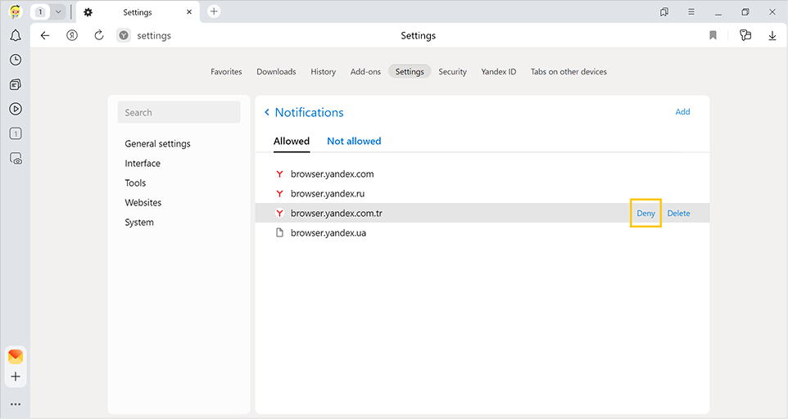Open the screenshot camera icon in sidebar
This screenshot has height=419, width=788.
click(x=15, y=159)
